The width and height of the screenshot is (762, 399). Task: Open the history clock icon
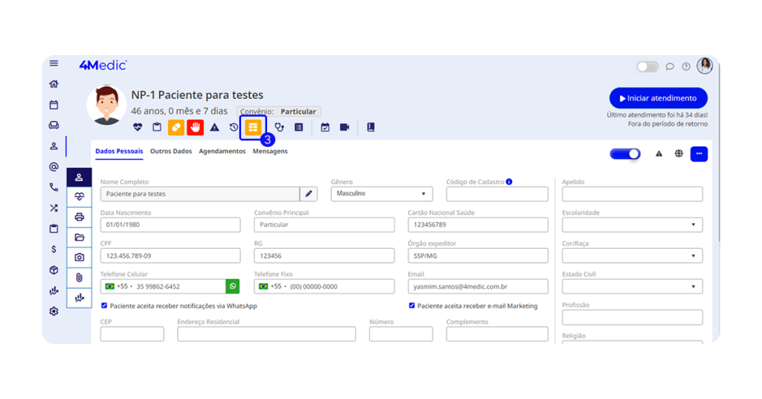pos(234,128)
